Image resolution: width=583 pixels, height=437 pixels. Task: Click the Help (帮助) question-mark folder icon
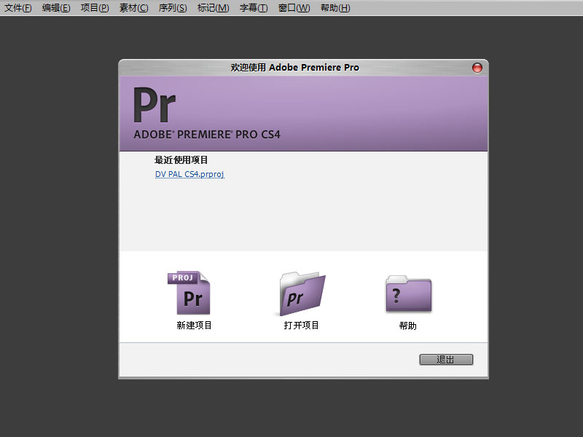[x=409, y=294]
